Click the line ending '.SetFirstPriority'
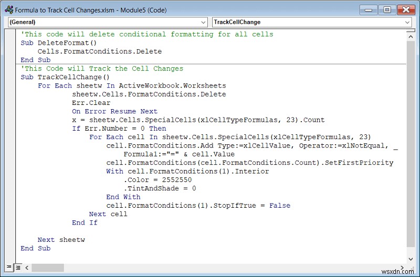420x277 pixels. coord(250,163)
